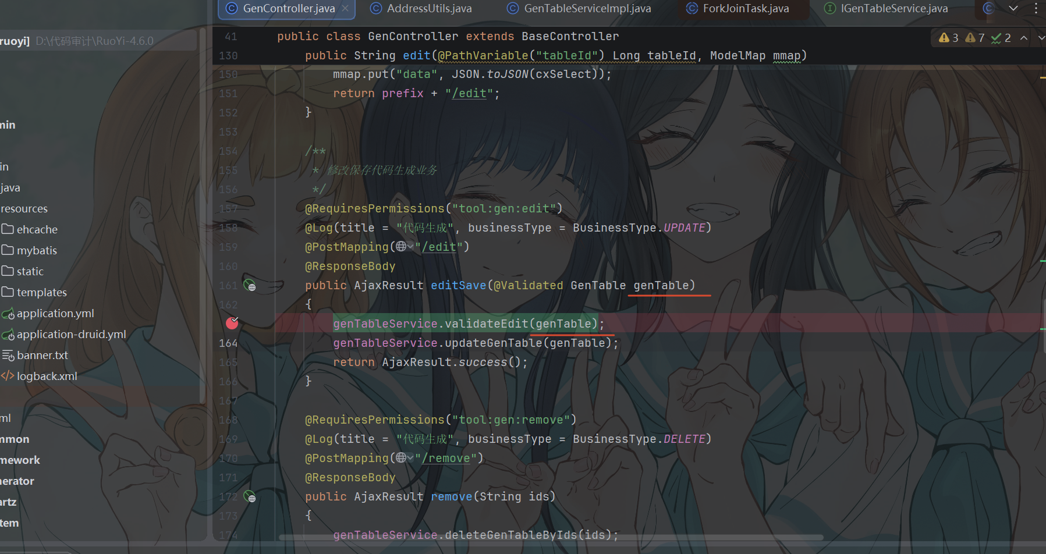Open logback.xml in the project tree
The height and width of the screenshot is (554, 1046).
40,376
